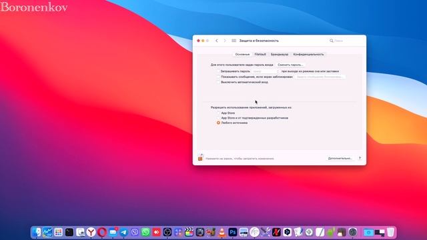Open Launchpad from the Dock

click(x=58, y=232)
